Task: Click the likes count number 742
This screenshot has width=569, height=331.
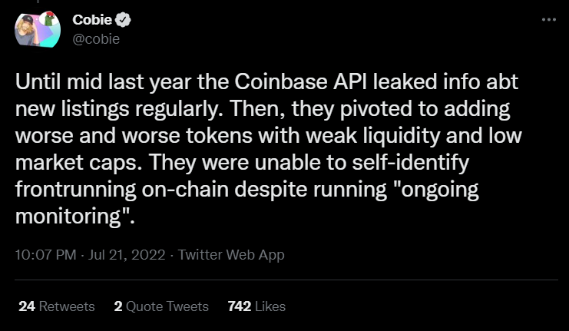Action: coord(240,306)
